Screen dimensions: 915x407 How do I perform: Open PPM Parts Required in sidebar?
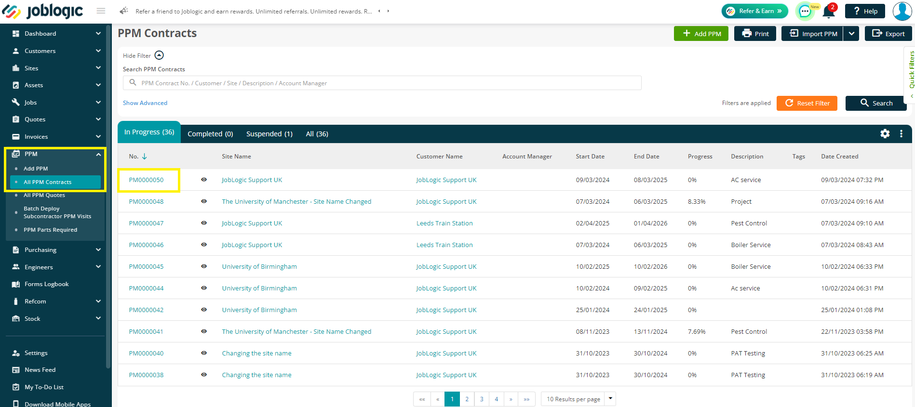(50, 230)
